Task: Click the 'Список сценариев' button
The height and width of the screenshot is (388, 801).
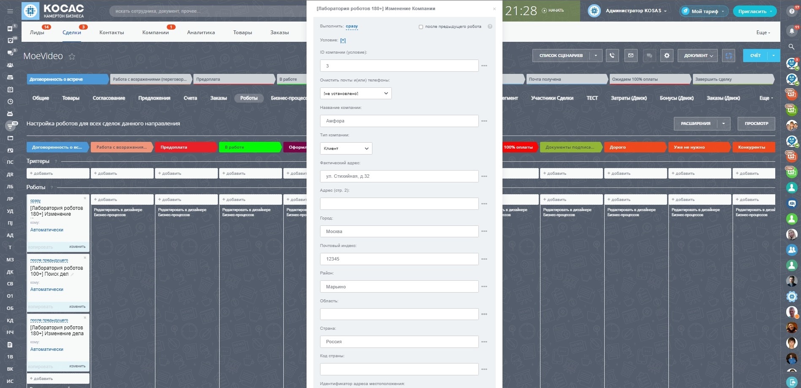Action: point(561,55)
